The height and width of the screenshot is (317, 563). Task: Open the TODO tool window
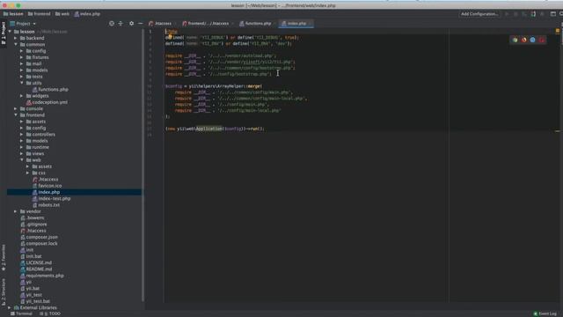pos(50,313)
